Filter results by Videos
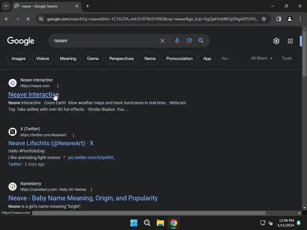Image resolution: width=307 pixels, height=230 pixels. (43, 58)
